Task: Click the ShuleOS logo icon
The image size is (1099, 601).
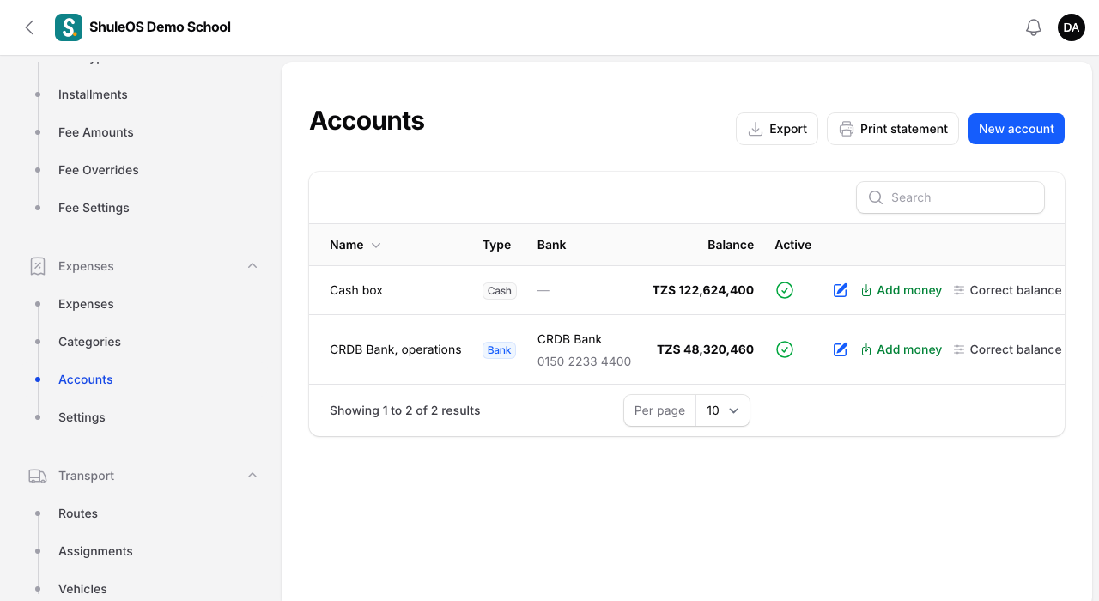Action: click(x=69, y=27)
